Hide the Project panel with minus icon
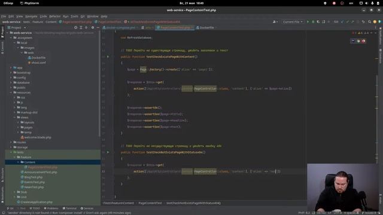This screenshot has width=383, height=215. tap(98, 28)
